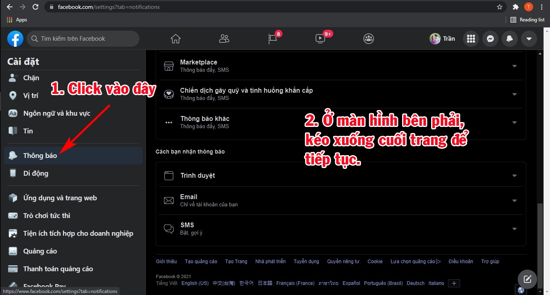
Task: Click the three-dot Thông báo khác icon
Action: click(x=169, y=123)
